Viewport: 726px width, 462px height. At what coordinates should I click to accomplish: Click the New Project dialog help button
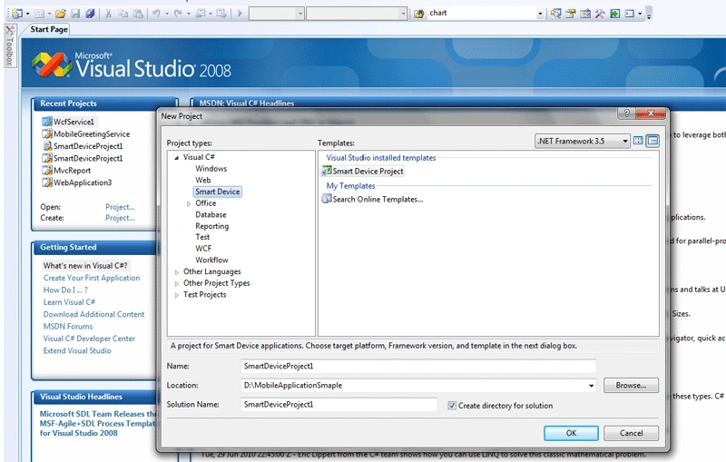pyautogui.click(x=626, y=113)
